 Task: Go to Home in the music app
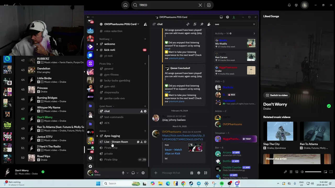125,5
